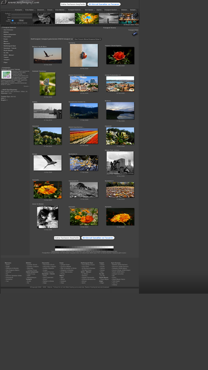Viewport: 208px width, 370px height.
Task: Click the bottom Görsel Sanatlar ve Tasarım banner
Action: pos(98,238)
